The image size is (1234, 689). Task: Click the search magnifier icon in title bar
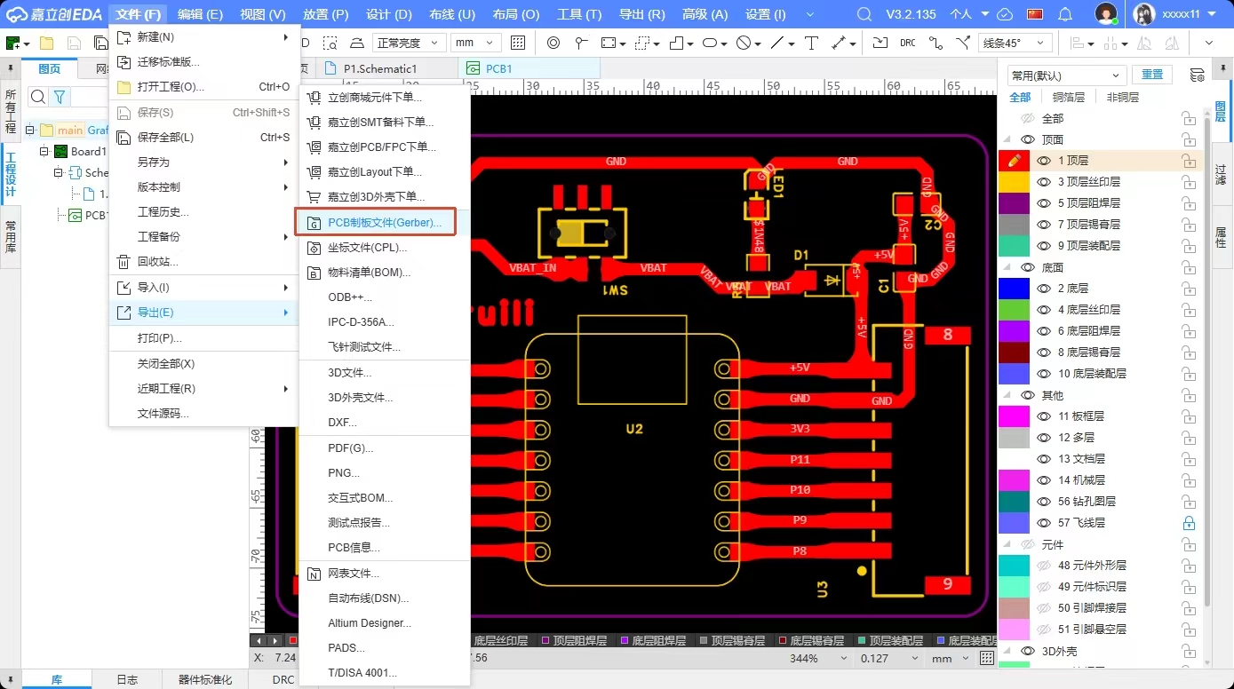(x=864, y=14)
